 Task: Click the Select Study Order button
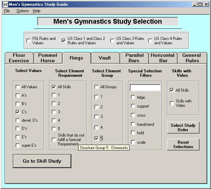(183, 127)
